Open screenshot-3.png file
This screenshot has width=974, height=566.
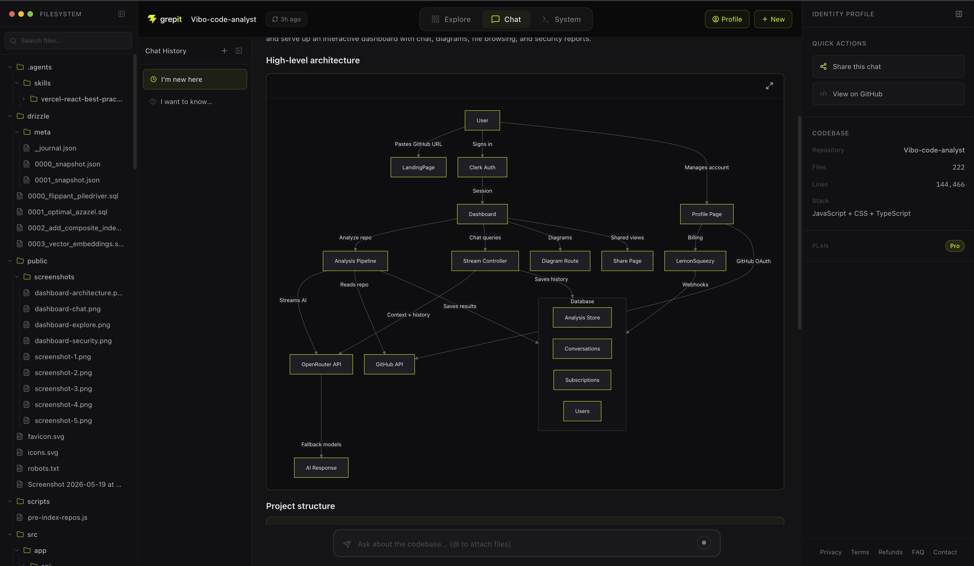63,388
